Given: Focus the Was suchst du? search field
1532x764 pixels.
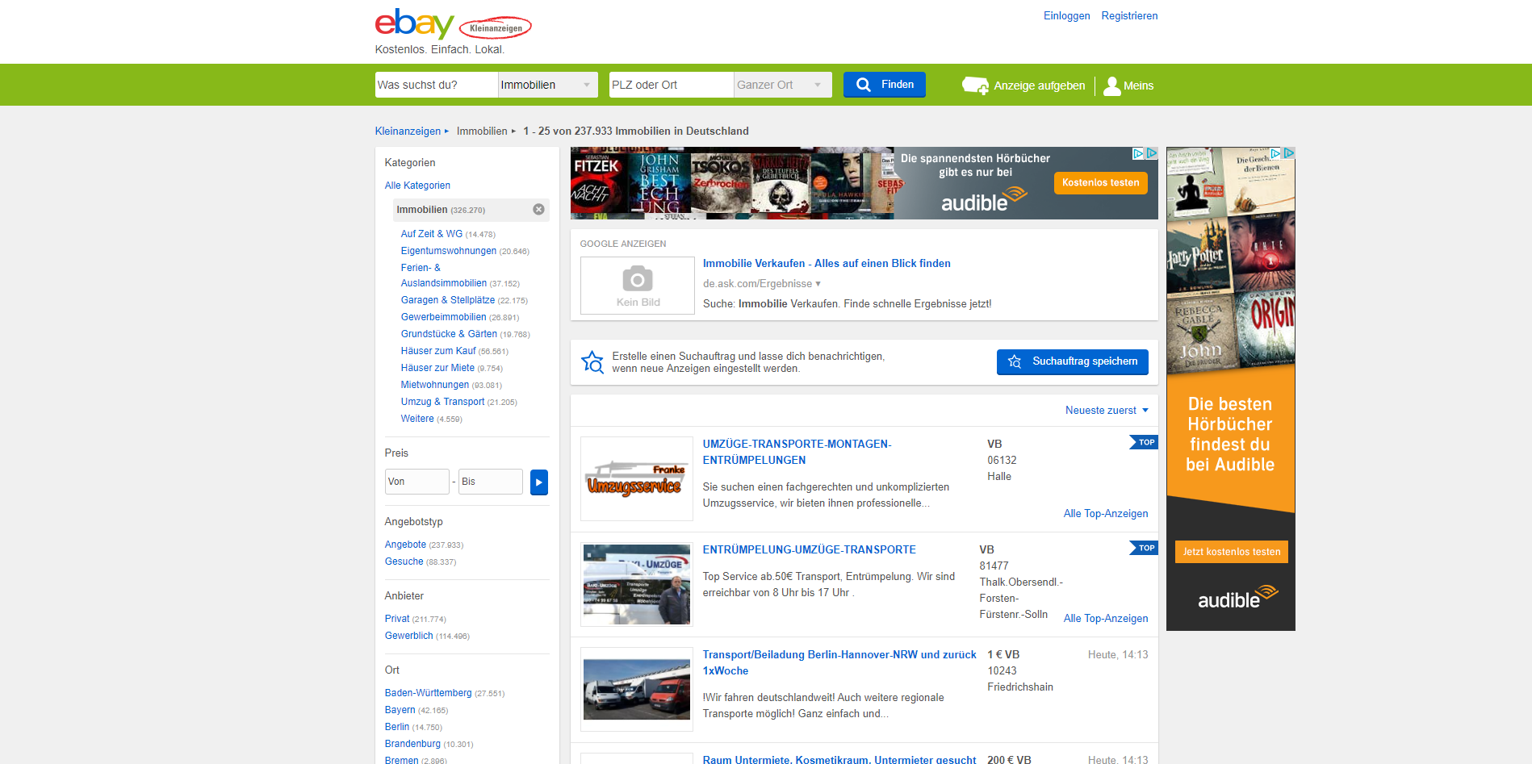Looking at the screenshot, I should pos(436,85).
